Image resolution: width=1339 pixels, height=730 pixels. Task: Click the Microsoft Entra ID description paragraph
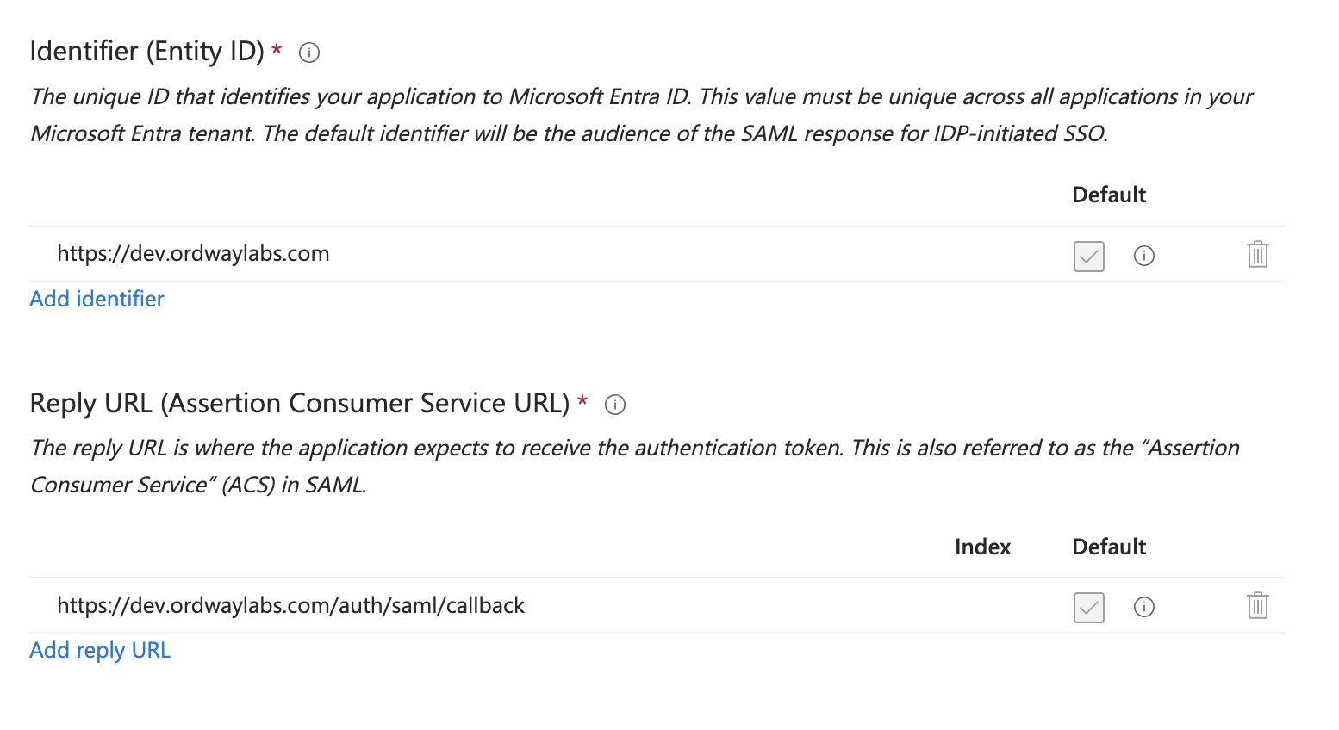(x=641, y=114)
